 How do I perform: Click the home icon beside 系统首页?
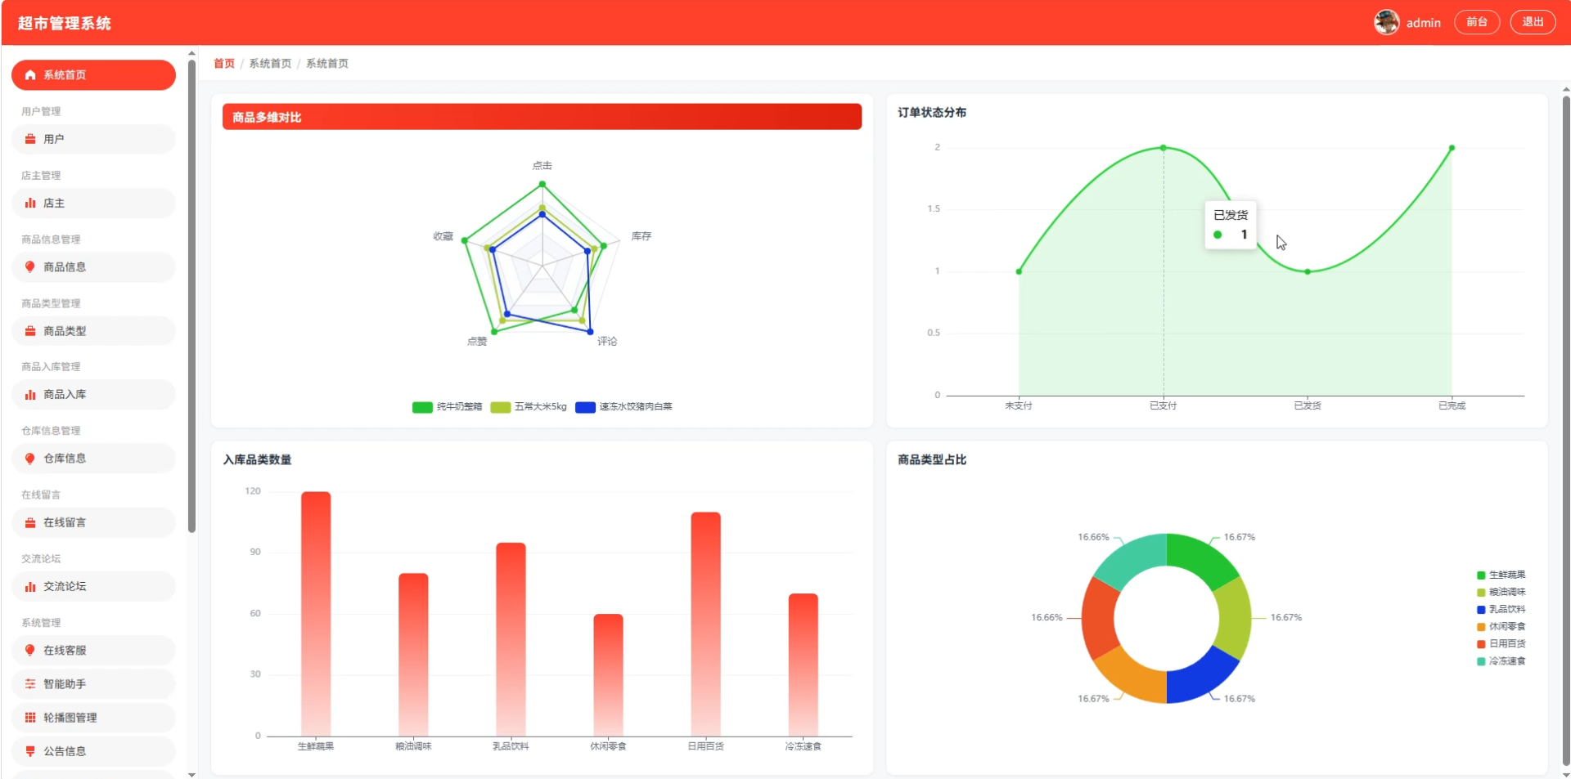30,75
